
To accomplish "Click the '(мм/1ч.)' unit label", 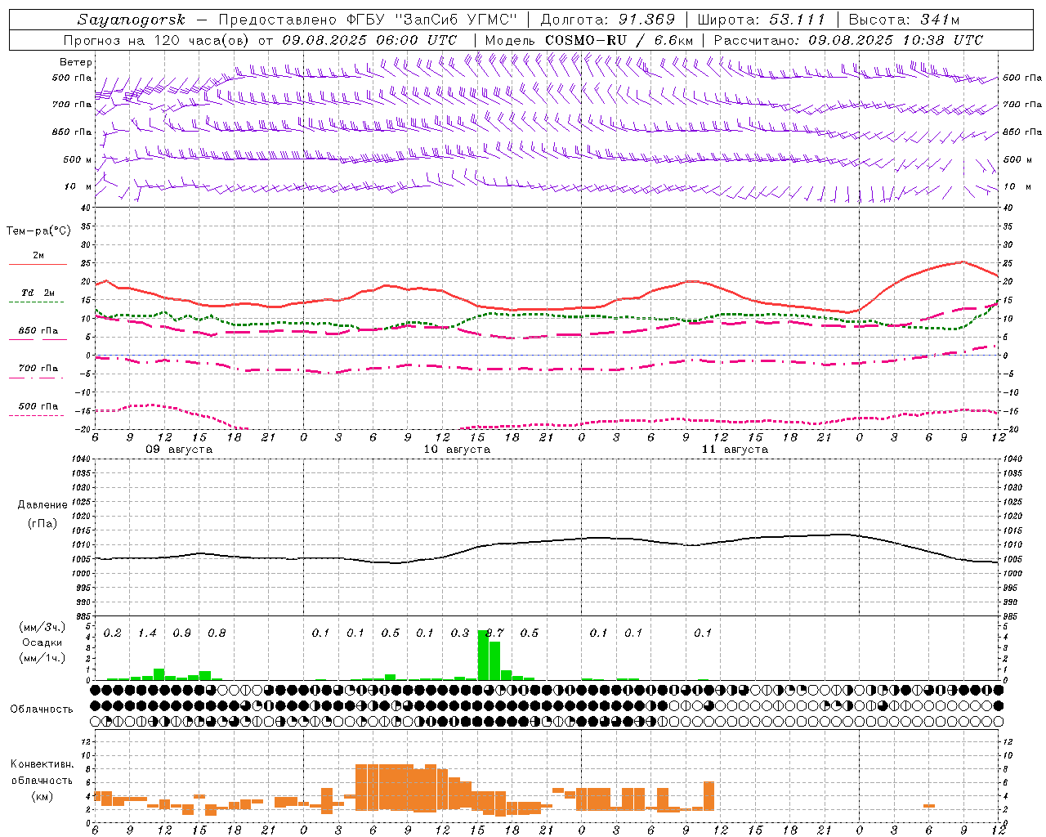I will click(x=42, y=657).
